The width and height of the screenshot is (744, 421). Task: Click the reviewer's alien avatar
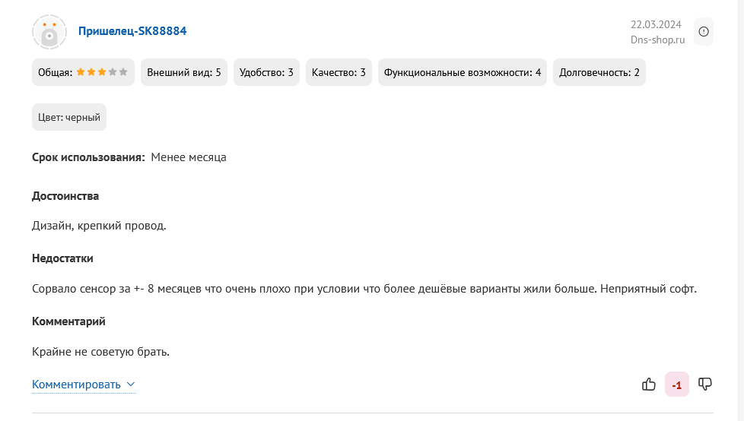[49, 32]
